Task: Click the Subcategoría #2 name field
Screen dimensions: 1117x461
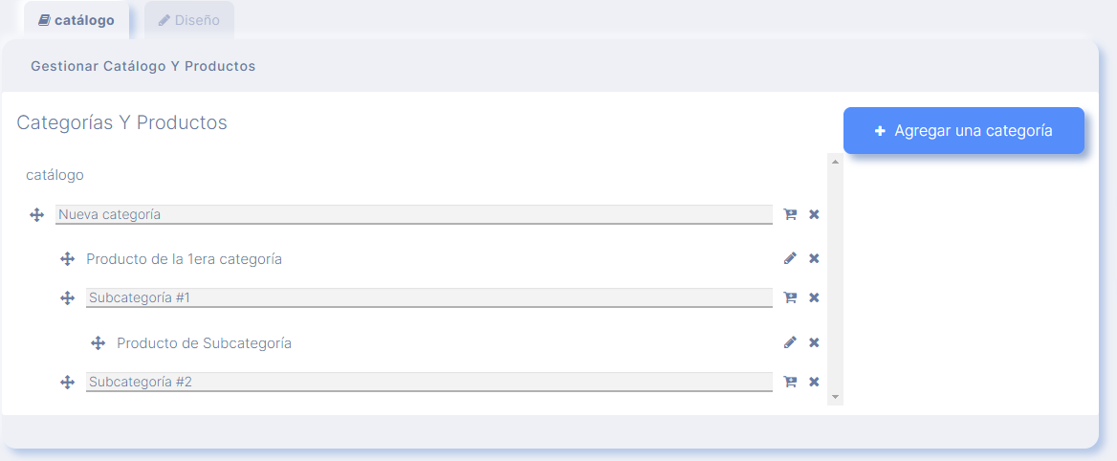Action: coord(428,382)
